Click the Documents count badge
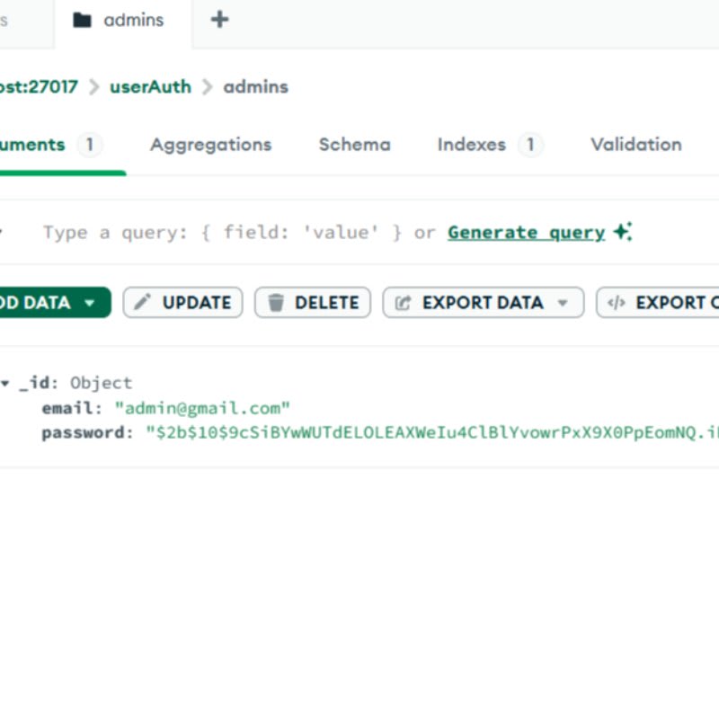 90,145
